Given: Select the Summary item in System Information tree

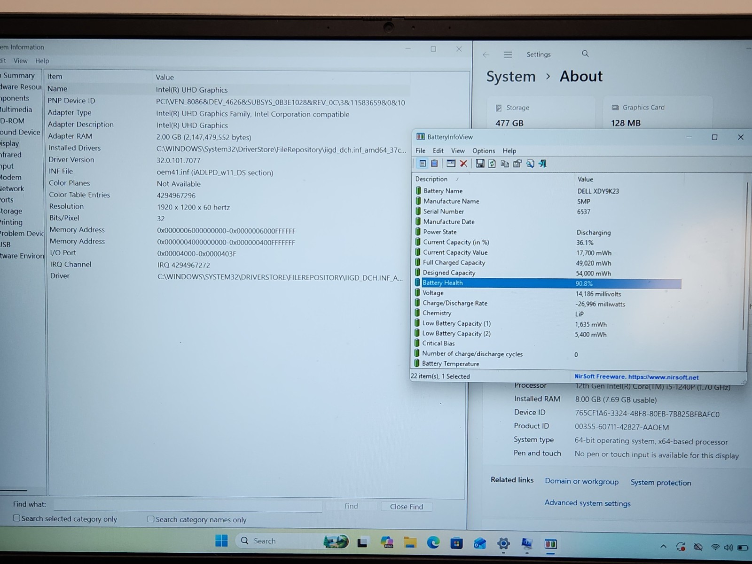Looking at the screenshot, I should pos(19,75).
